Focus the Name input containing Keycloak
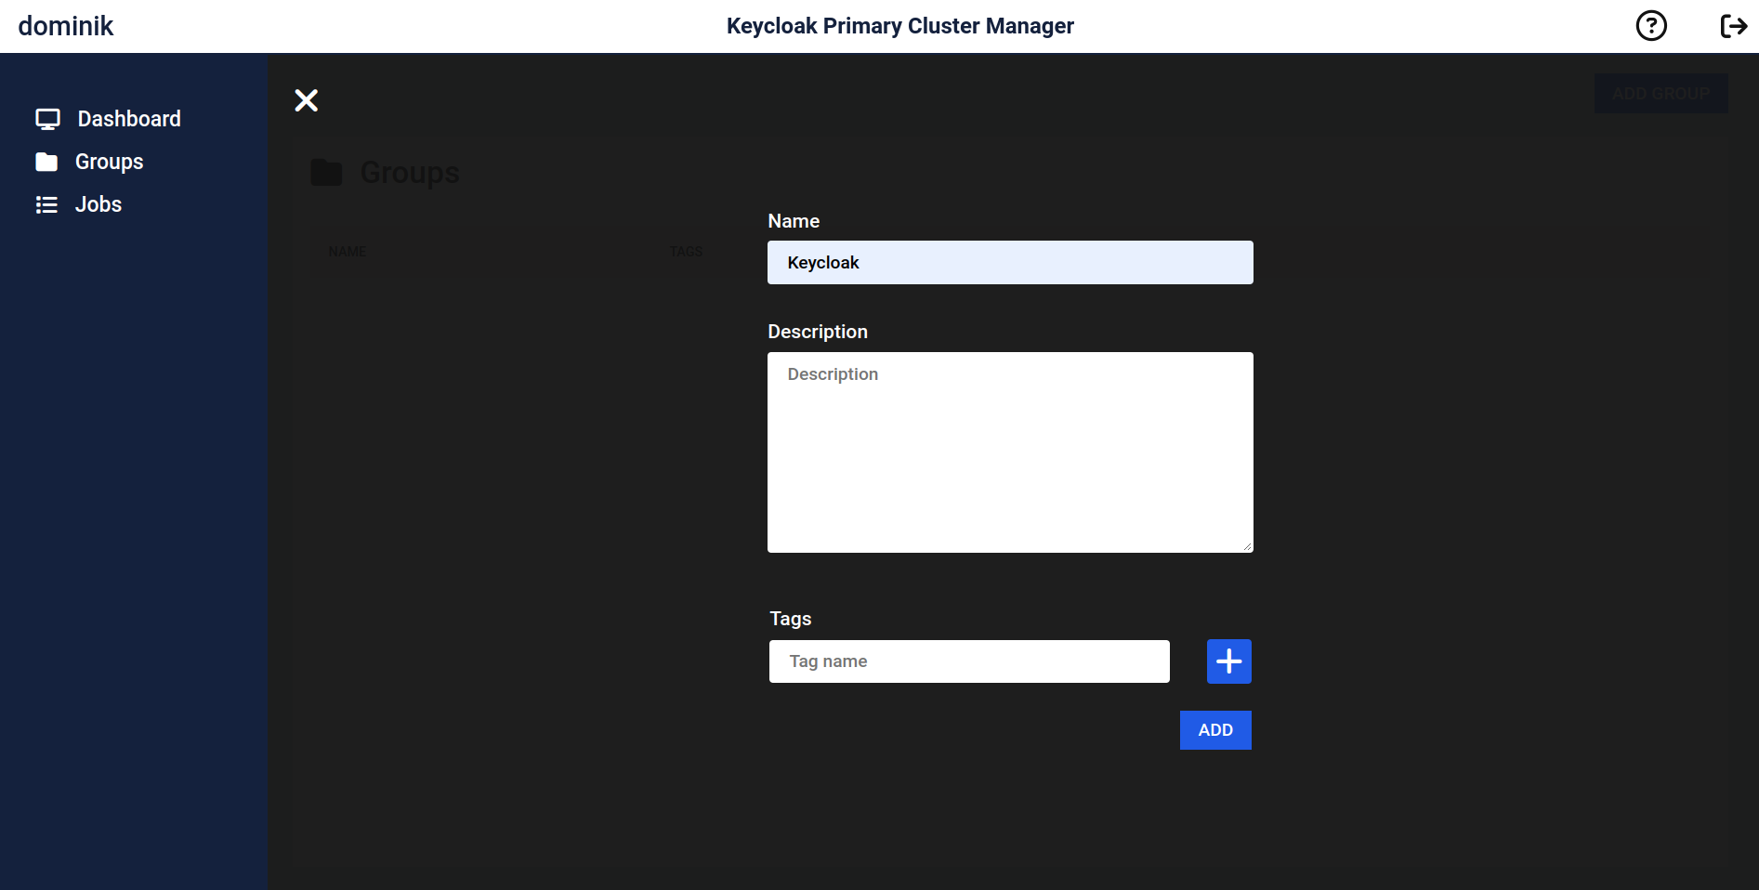The width and height of the screenshot is (1759, 890). pyautogui.click(x=1009, y=262)
